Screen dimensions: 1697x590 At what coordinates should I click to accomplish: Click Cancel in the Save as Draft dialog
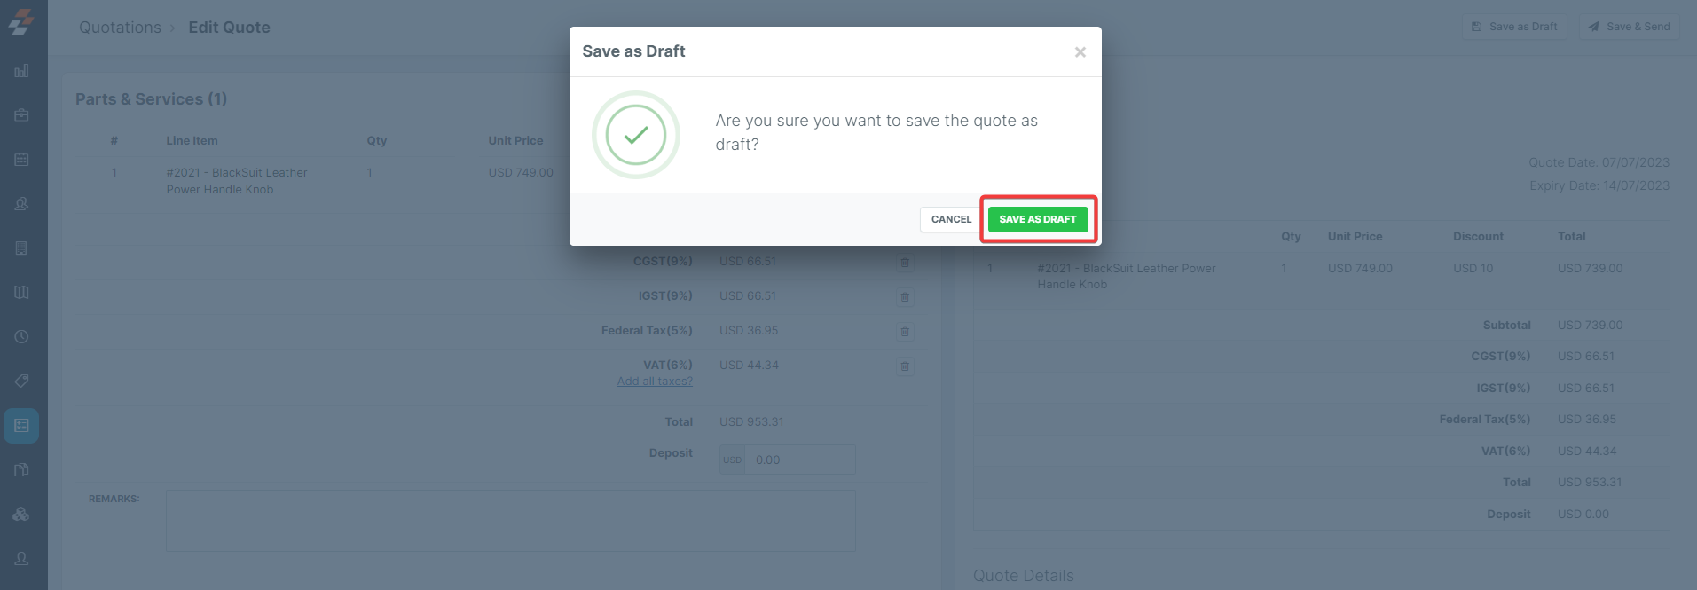[x=951, y=219]
